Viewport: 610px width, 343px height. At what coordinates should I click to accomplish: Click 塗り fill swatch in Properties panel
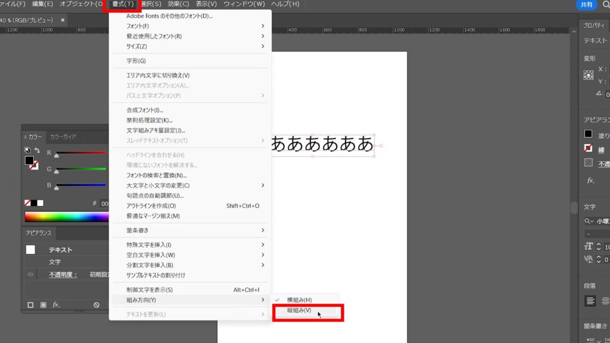(588, 134)
